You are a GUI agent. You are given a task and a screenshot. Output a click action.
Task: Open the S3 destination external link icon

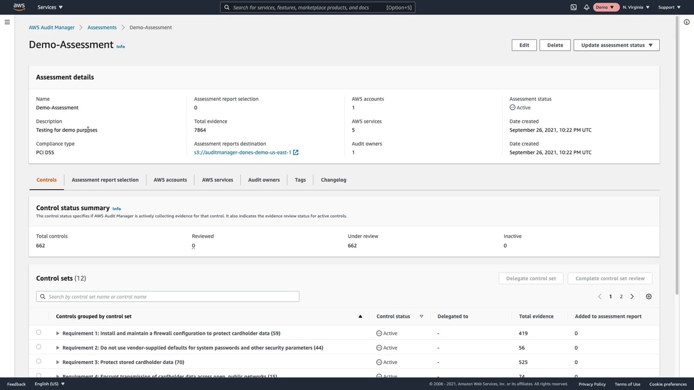point(295,152)
